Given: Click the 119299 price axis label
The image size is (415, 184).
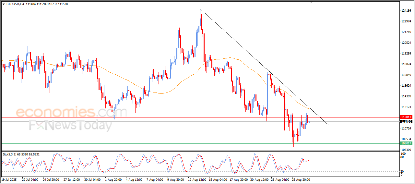Looking at the screenshot, I should click(x=406, y=54).
